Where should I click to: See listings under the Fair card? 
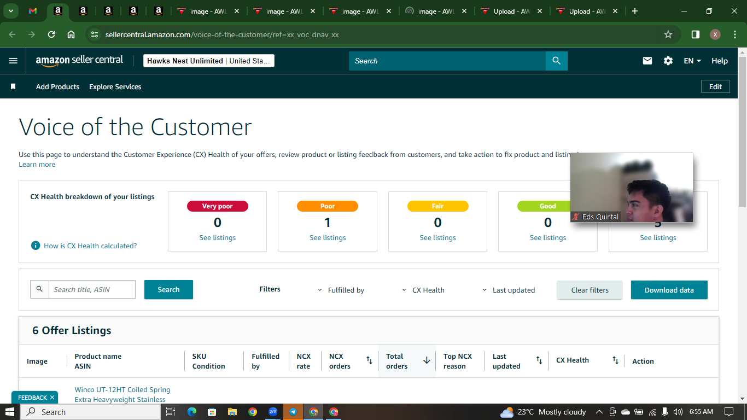pos(437,237)
